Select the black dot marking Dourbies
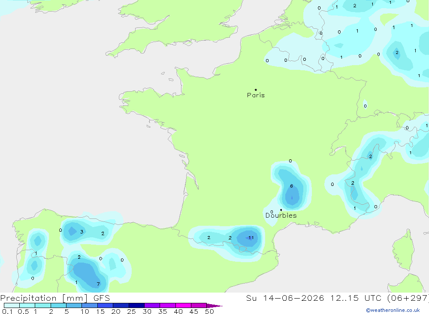 coord(281,210)
